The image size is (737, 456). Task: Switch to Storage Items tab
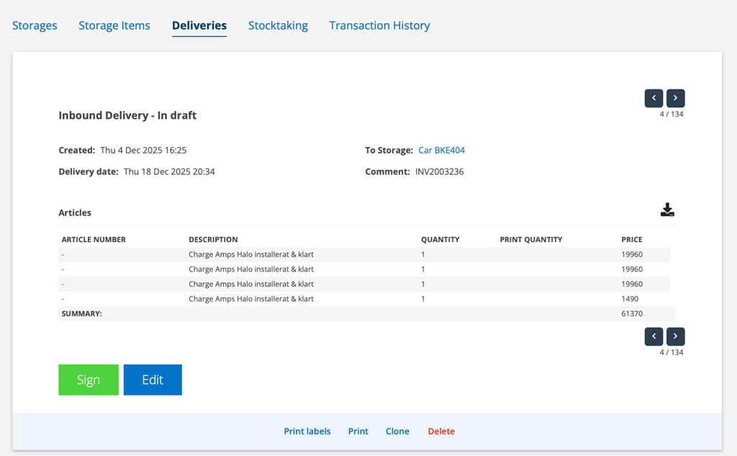tap(114, 25)
